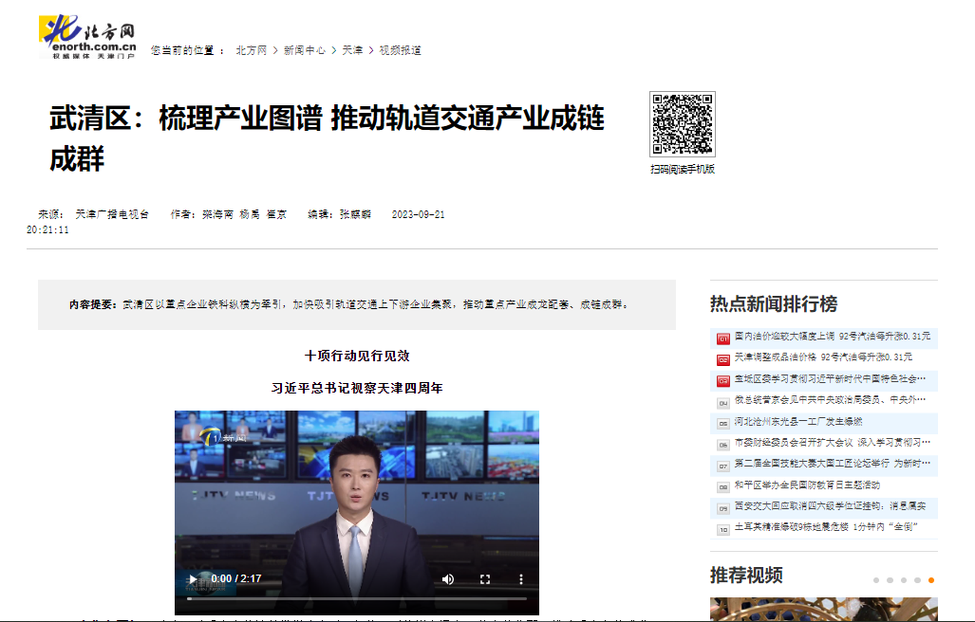The height and width of the screenshot is (622, 975).
Task: Open the 北方网 breadcrumb link
Action: pos(252,49)
